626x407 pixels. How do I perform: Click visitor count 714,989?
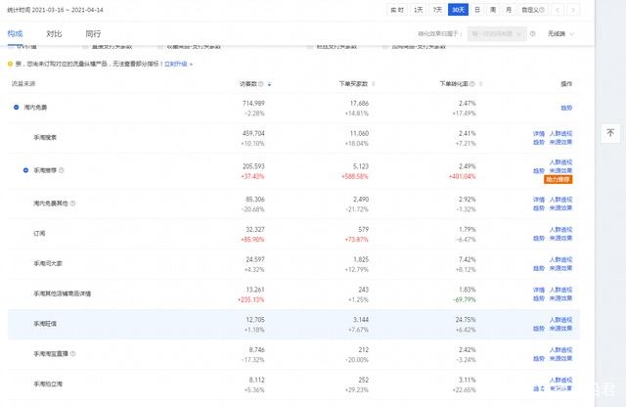[x=253, y=103]
